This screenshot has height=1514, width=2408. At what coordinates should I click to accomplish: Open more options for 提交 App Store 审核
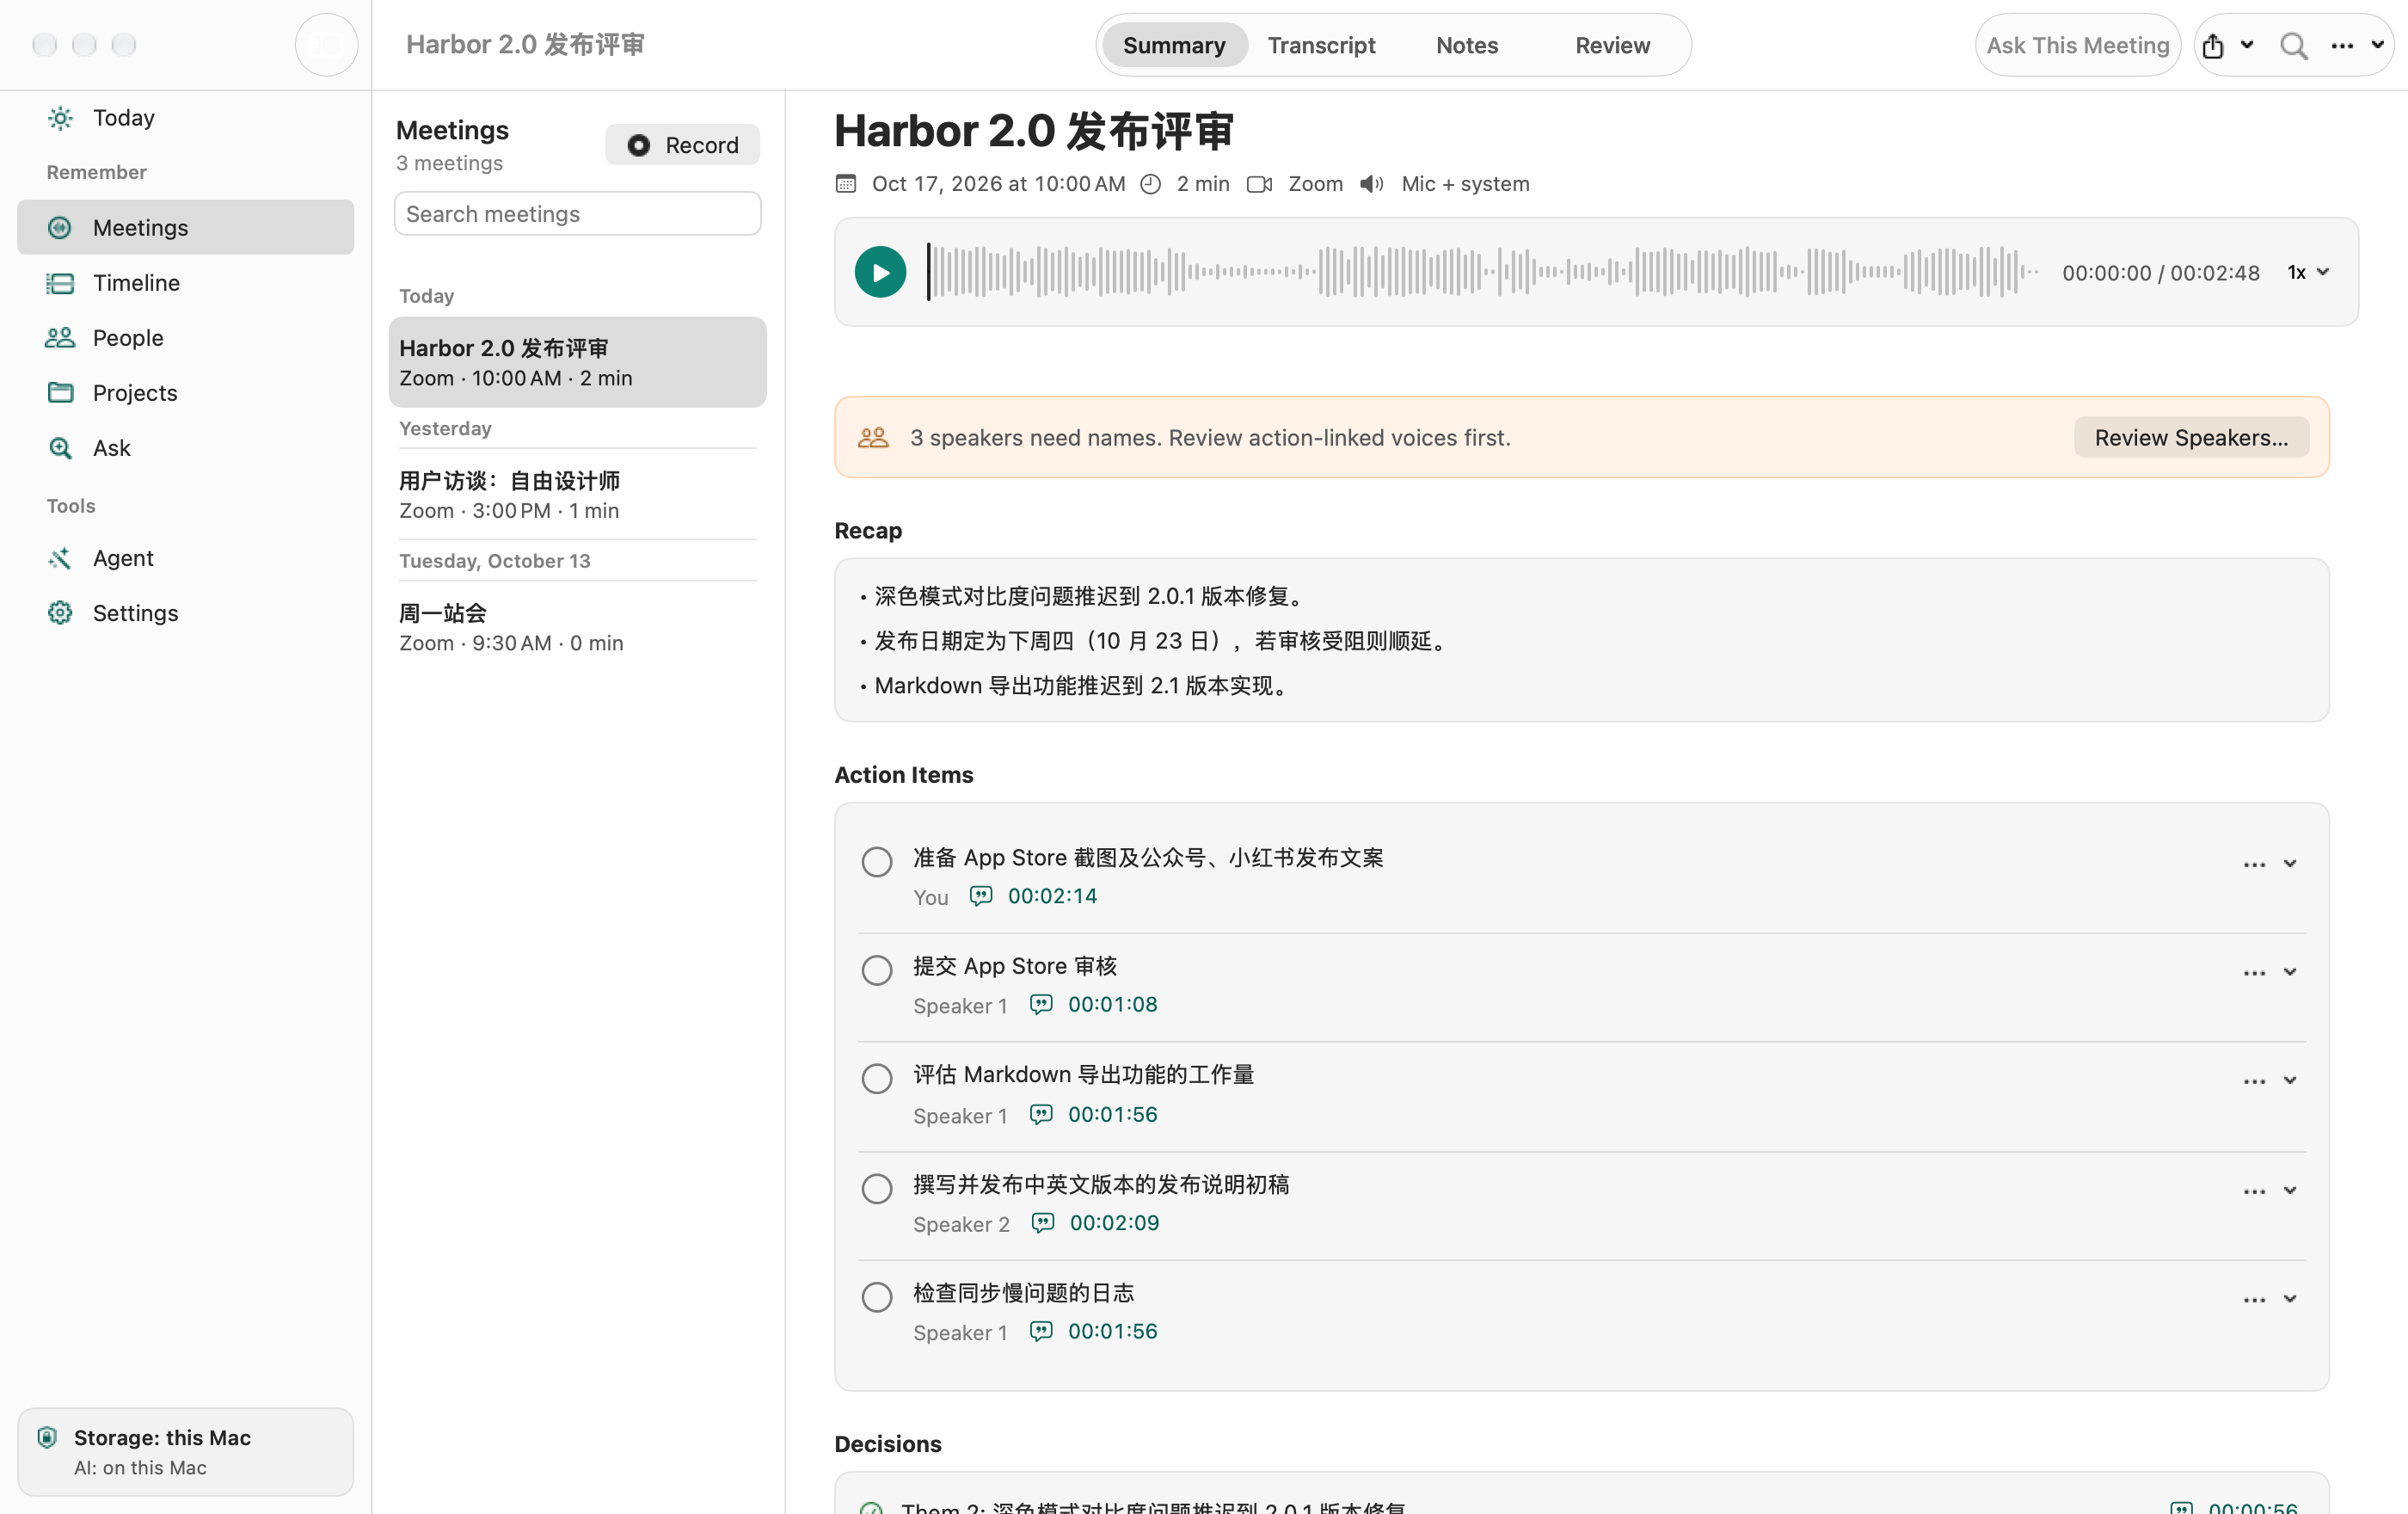(x=2254, y=973)
